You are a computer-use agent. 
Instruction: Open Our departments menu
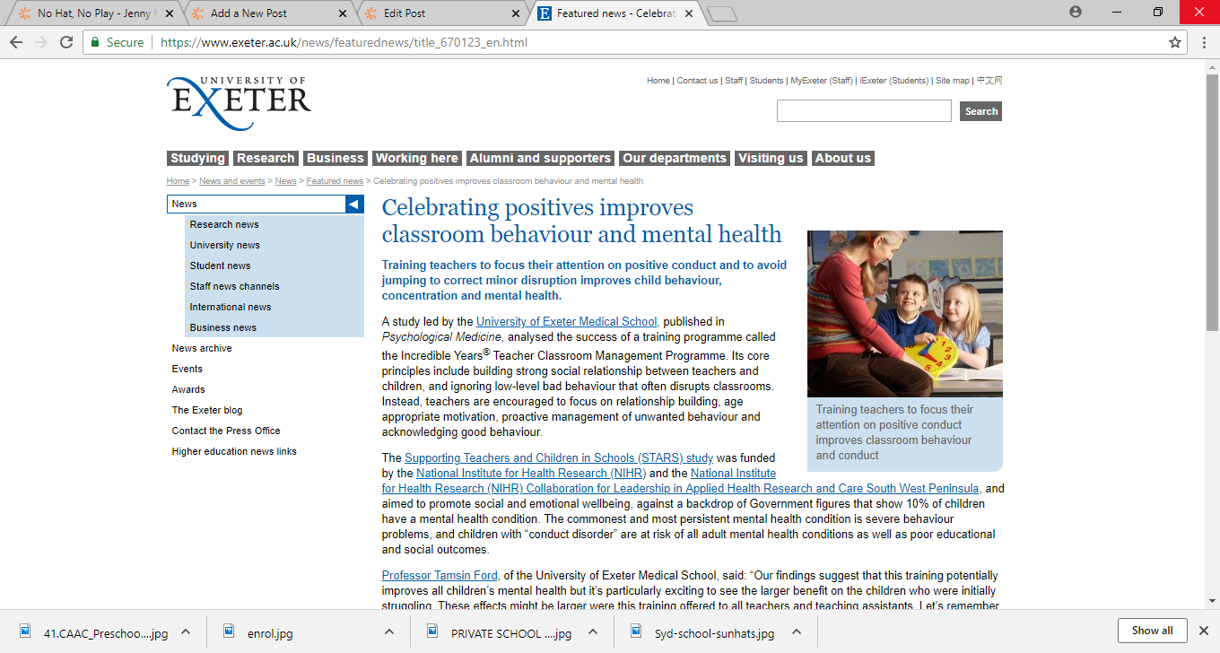(675, 158)
